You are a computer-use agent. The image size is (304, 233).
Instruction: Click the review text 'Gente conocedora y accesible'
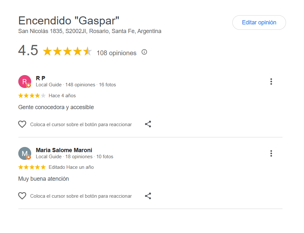[x=56, y=107]
